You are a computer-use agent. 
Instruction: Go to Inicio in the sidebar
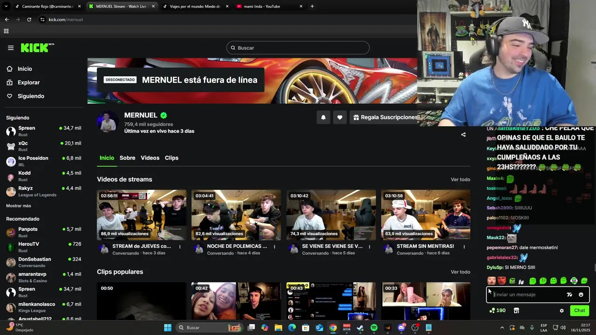point(24,69)
